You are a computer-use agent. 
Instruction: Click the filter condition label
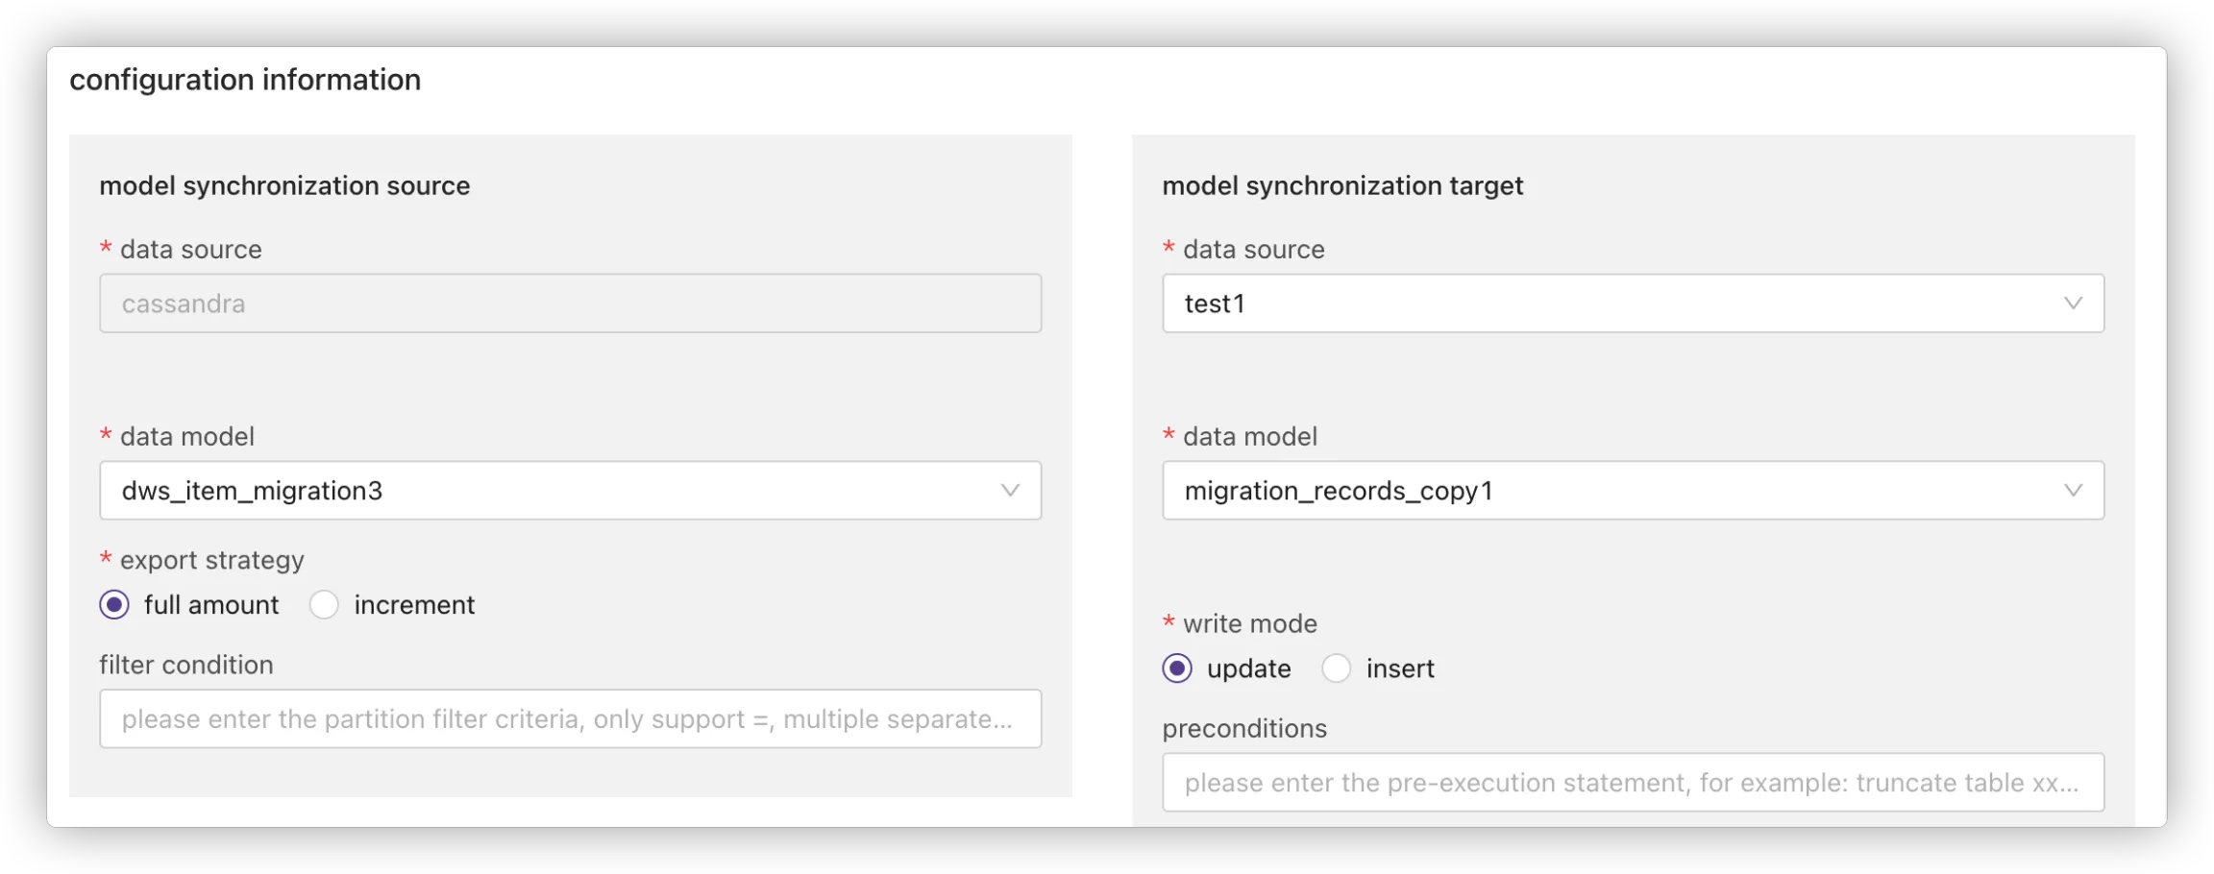pyautogui.click(x=186, y=665)
